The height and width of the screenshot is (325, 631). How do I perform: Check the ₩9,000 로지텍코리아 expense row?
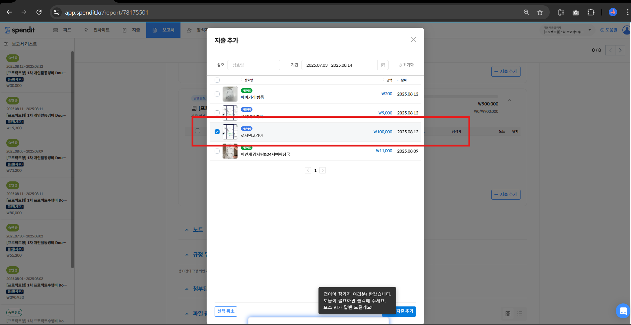pyautogui.click(x=217, y=113)
